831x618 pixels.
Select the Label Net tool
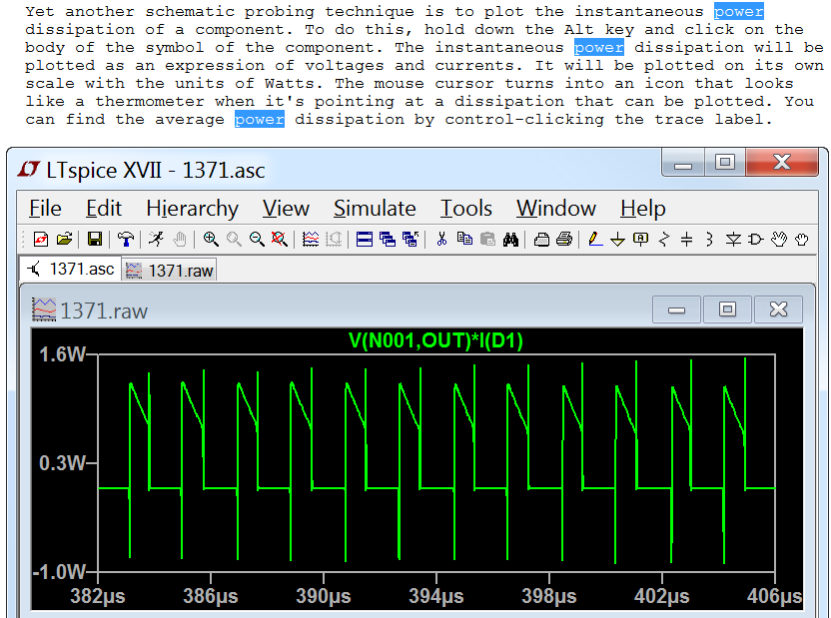(x=641, y=240)
